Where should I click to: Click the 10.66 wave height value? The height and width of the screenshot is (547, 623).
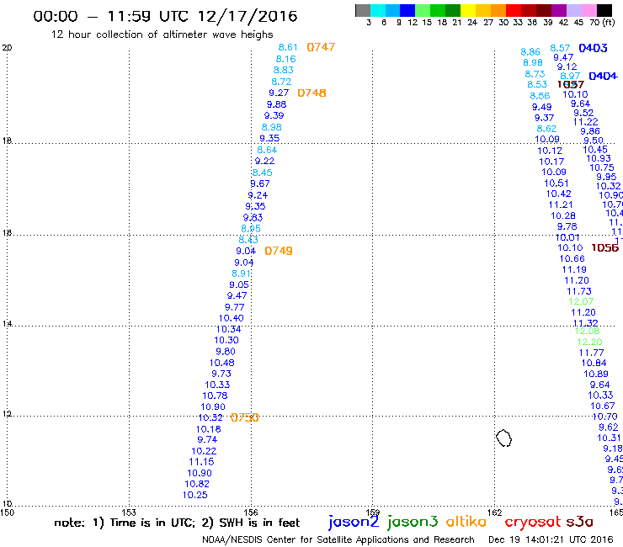(x=572, y=259)
